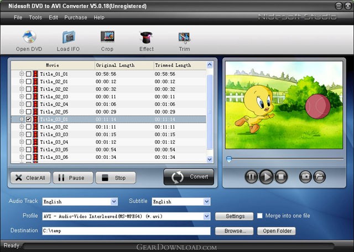The image size is (354, 252).
Task: Take a snapshot with the camera icon
Action: (305, 176)
